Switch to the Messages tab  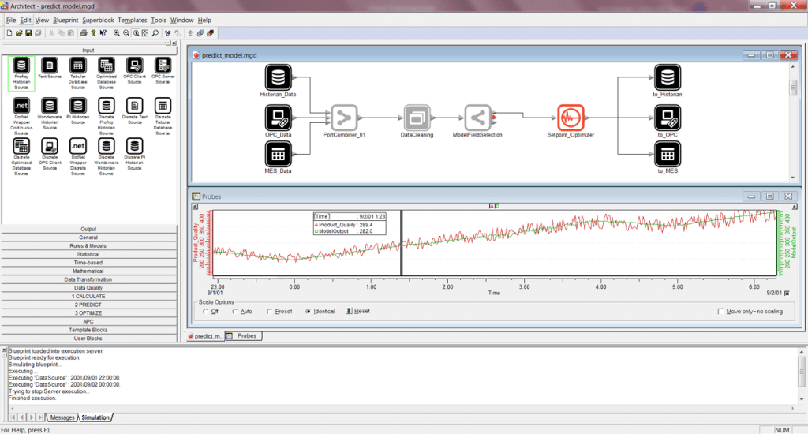[62, 417]
